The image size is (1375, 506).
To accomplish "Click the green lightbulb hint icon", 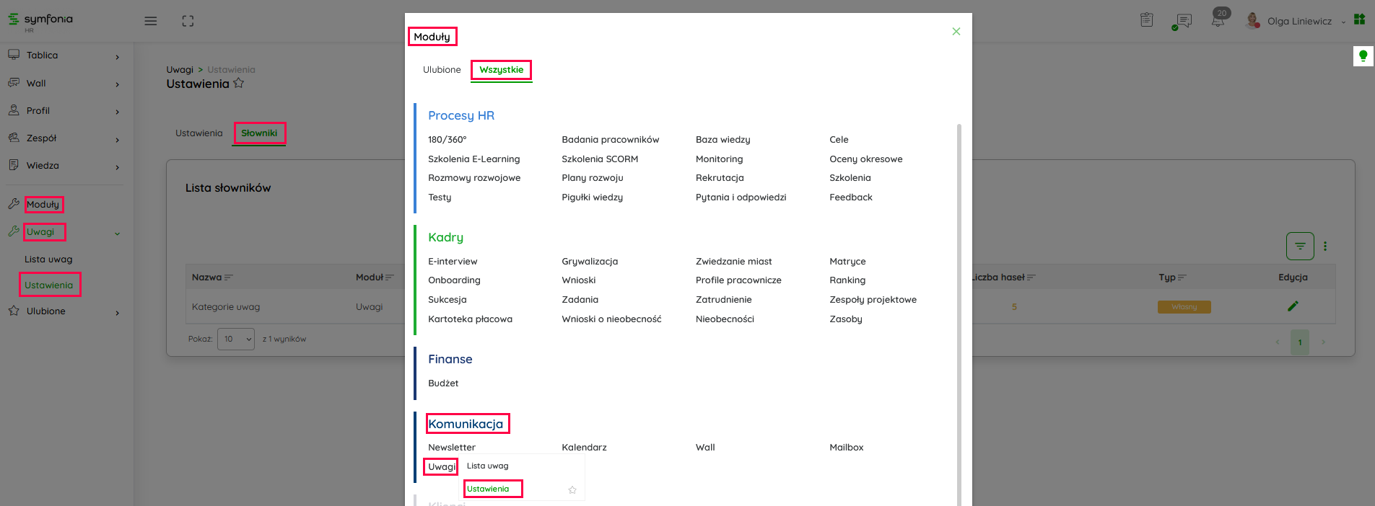I will (1363, 56).
